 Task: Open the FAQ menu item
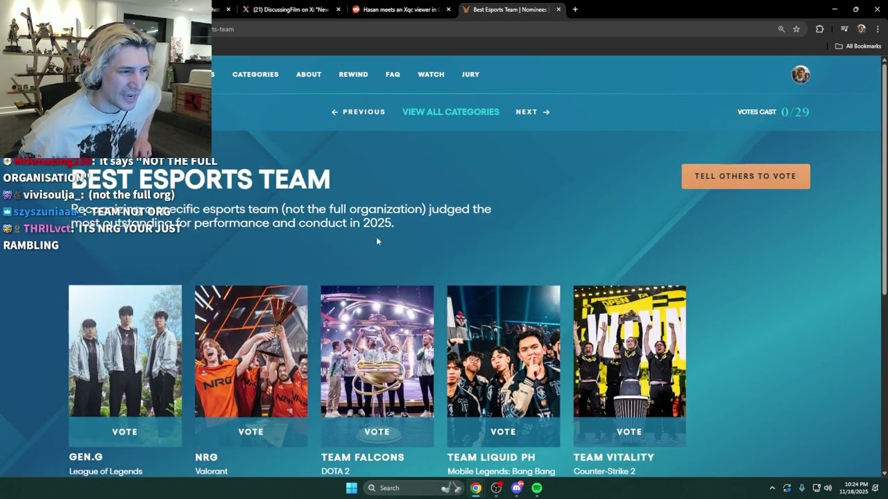393,75
